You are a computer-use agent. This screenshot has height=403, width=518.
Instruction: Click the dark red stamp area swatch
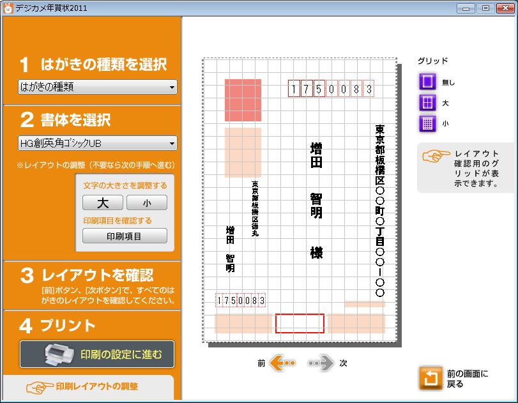(243, 100)
